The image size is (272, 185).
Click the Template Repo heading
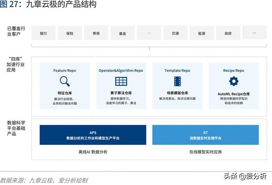pyautogui.click(x=177, y=70)
